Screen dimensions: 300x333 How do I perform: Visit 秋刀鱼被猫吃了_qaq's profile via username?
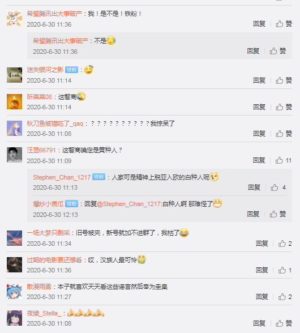pyautogui.click(x=55, y=123)
